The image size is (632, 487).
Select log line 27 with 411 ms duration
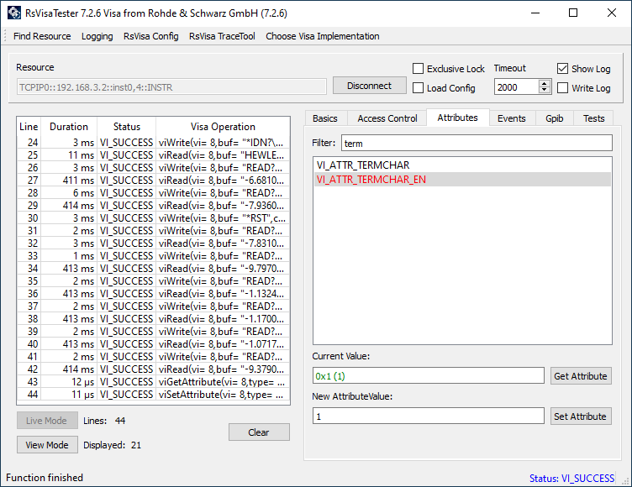click(153, 180)
